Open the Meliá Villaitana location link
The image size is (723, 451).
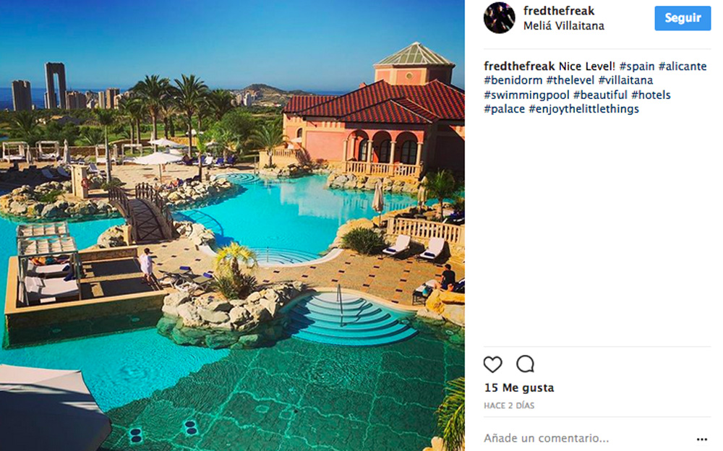pos(563,26)
